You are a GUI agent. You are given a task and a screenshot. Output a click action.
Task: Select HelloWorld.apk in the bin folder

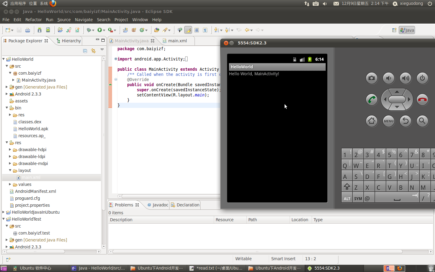31,129
